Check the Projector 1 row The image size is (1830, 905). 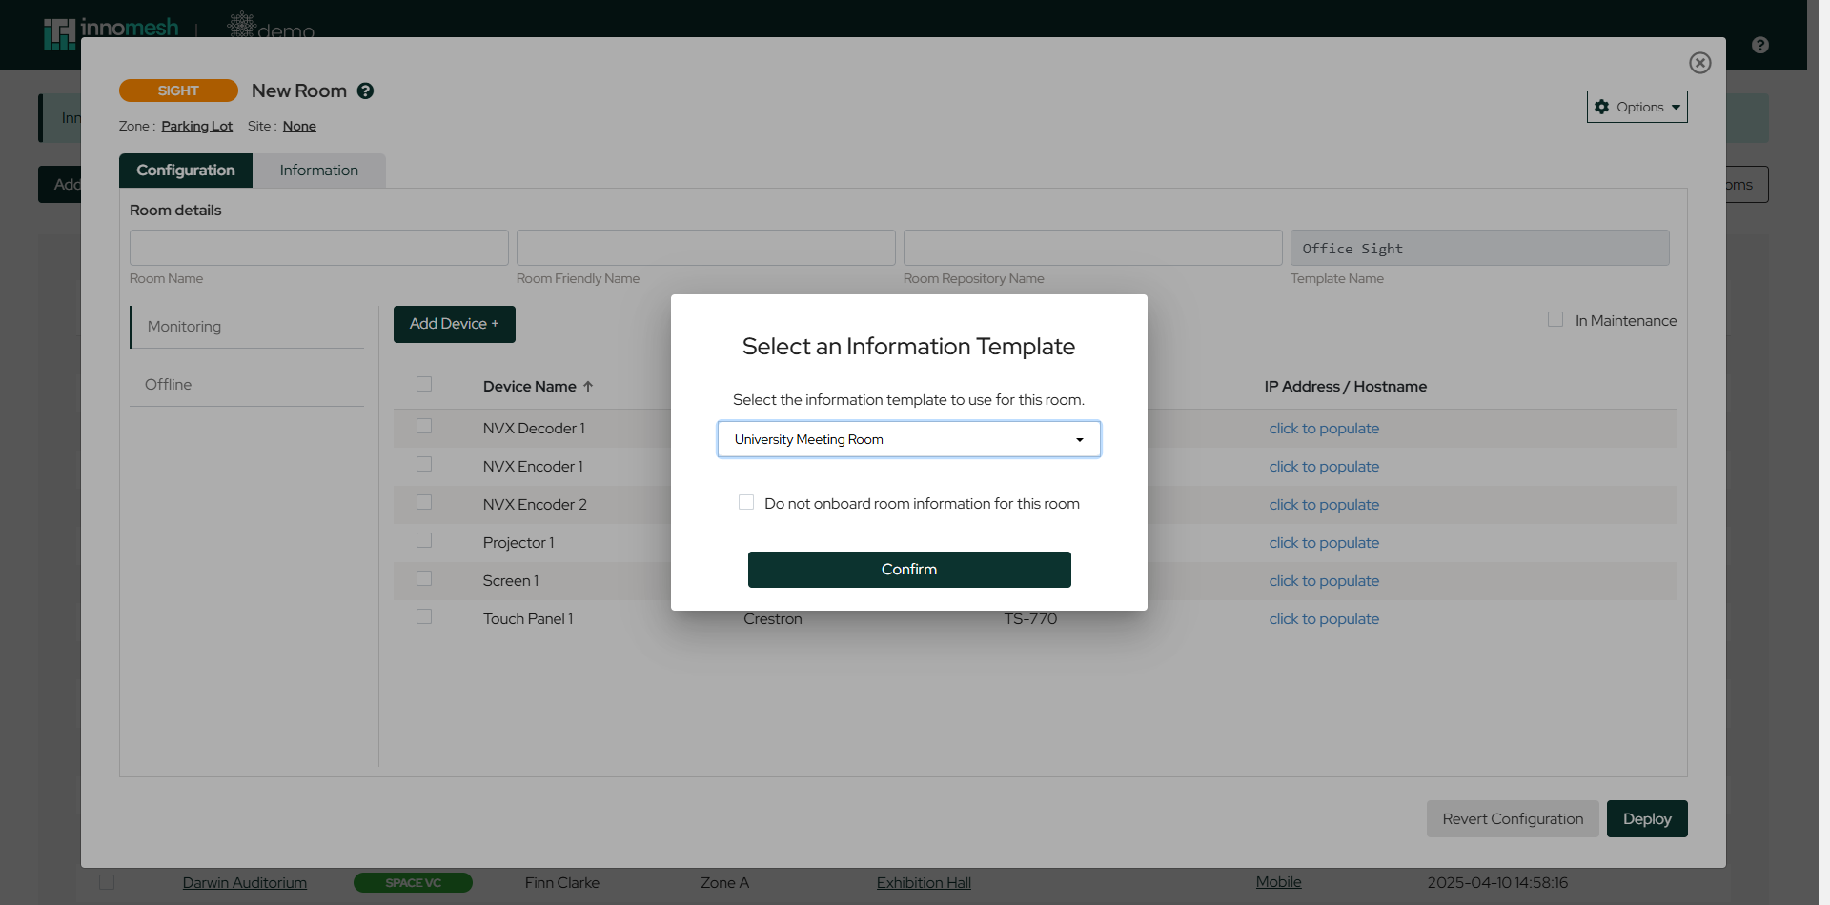pyautogui.click(x=424, y=541)
